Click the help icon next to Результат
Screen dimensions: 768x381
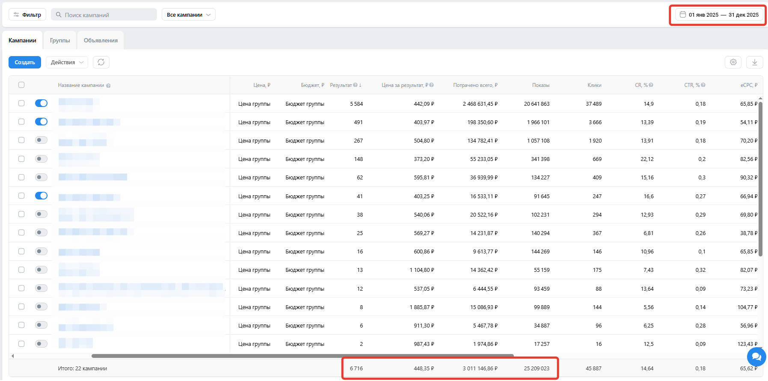tap(355, 85)
